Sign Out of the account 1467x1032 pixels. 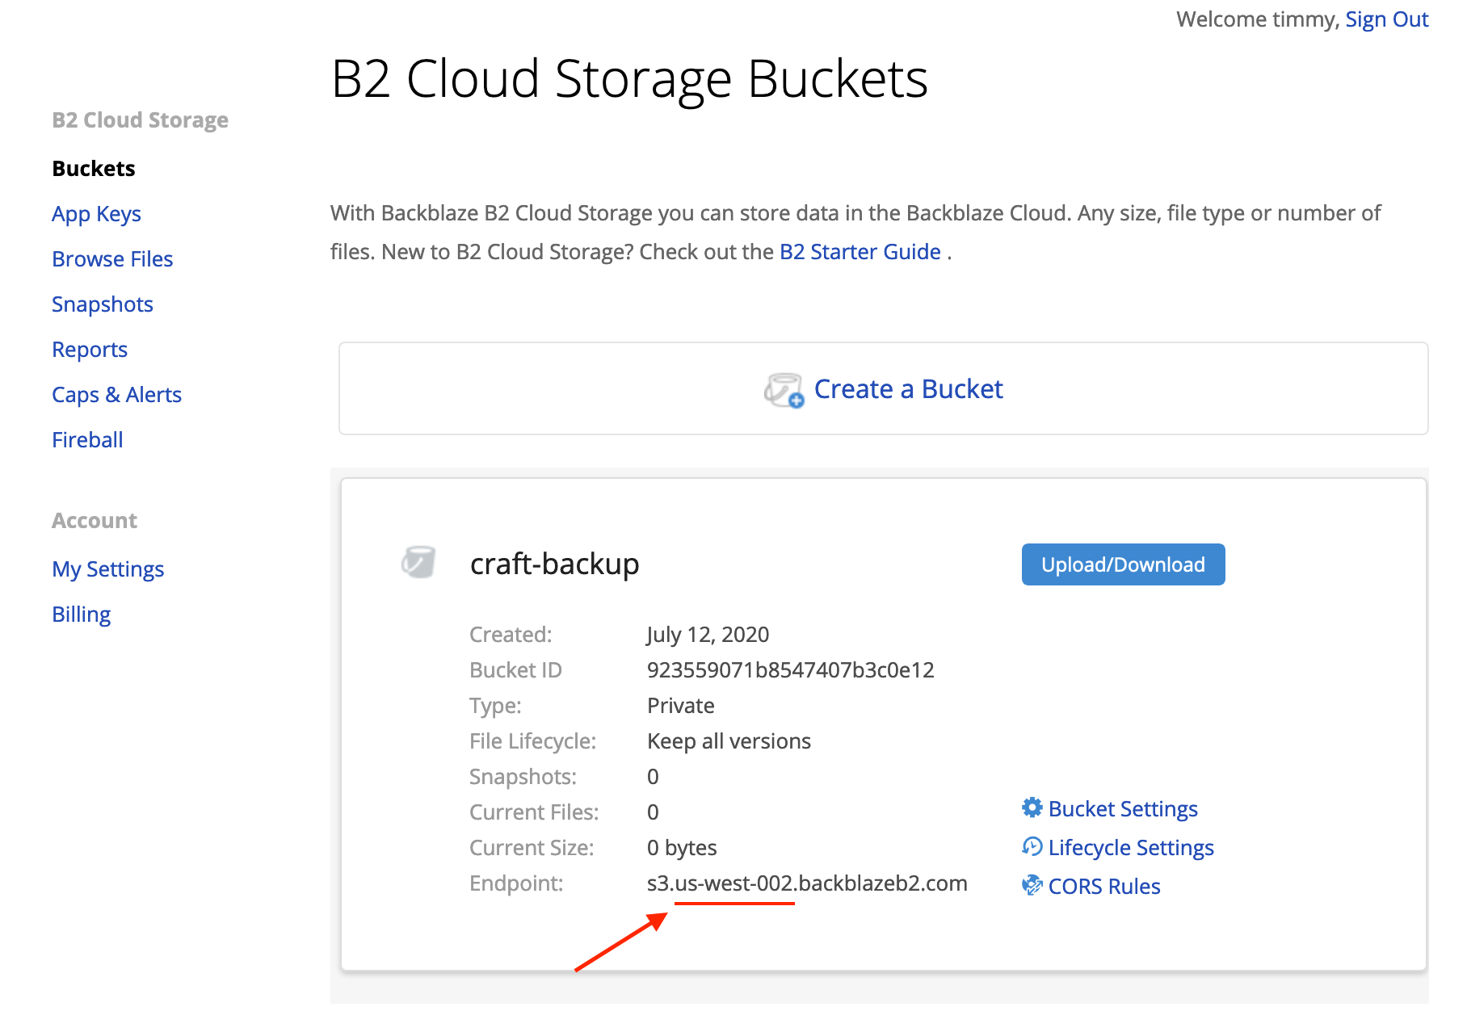[1386, 19]
